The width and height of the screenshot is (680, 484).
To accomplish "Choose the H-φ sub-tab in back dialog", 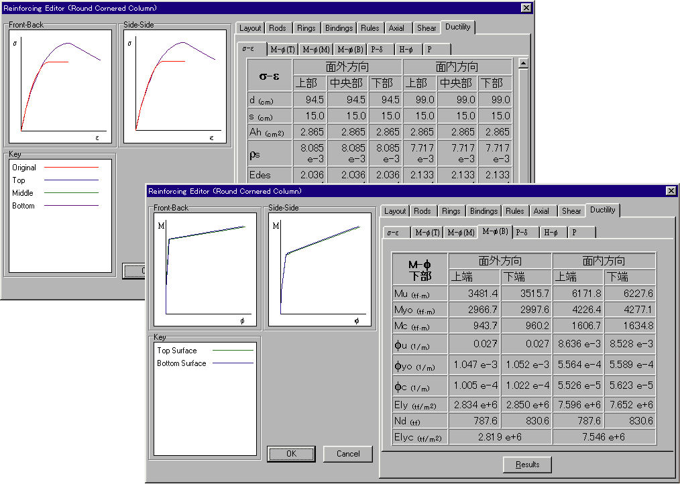I will click(406, 50).
